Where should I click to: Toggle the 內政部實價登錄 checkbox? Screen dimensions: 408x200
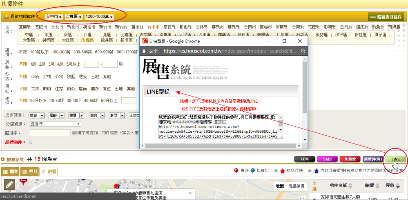pos(310,171)
